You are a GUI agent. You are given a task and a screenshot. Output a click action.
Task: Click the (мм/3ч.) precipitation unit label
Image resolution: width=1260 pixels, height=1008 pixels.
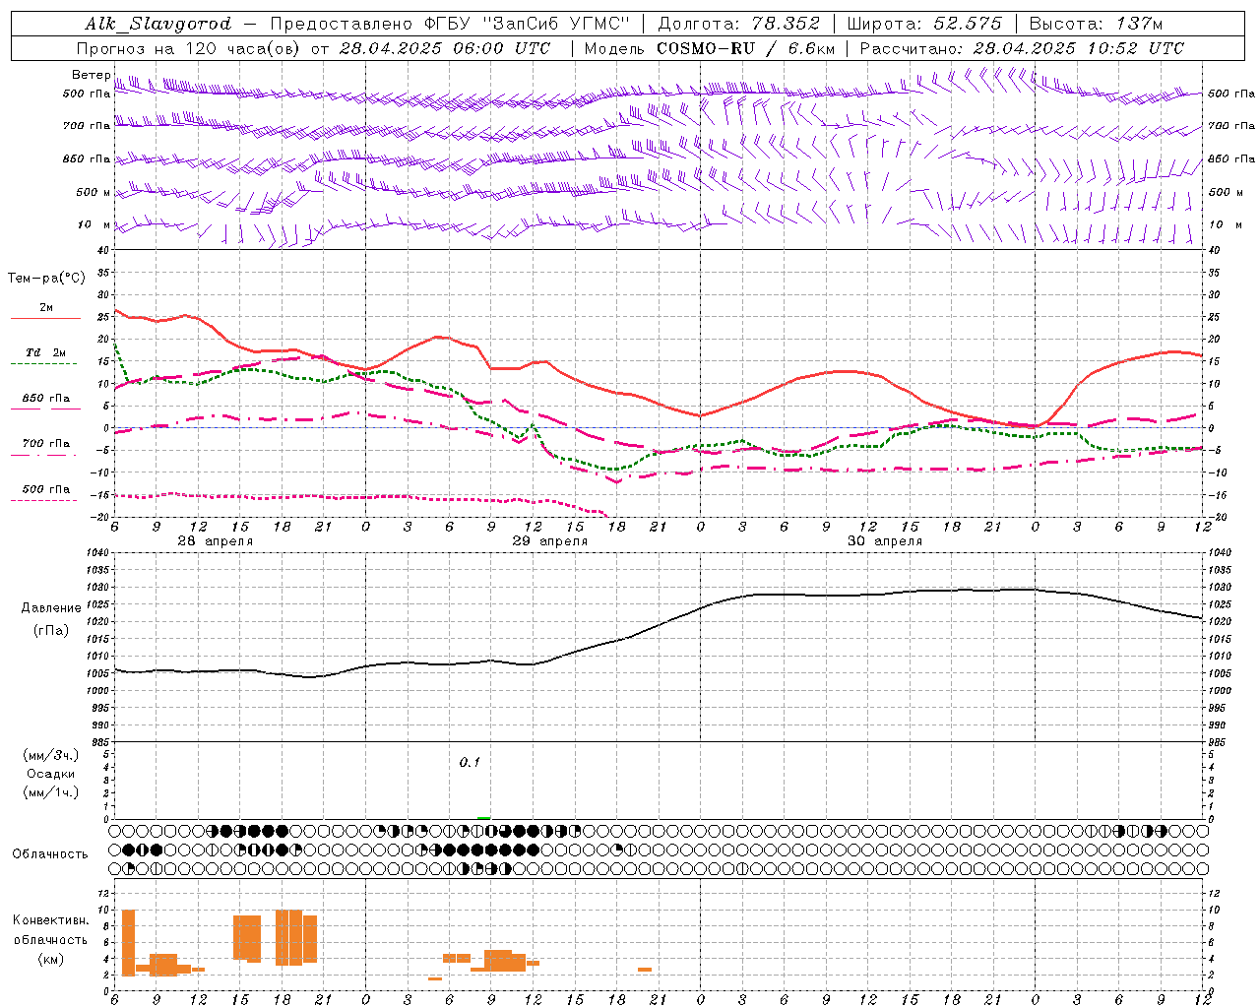tap(51, 755)
